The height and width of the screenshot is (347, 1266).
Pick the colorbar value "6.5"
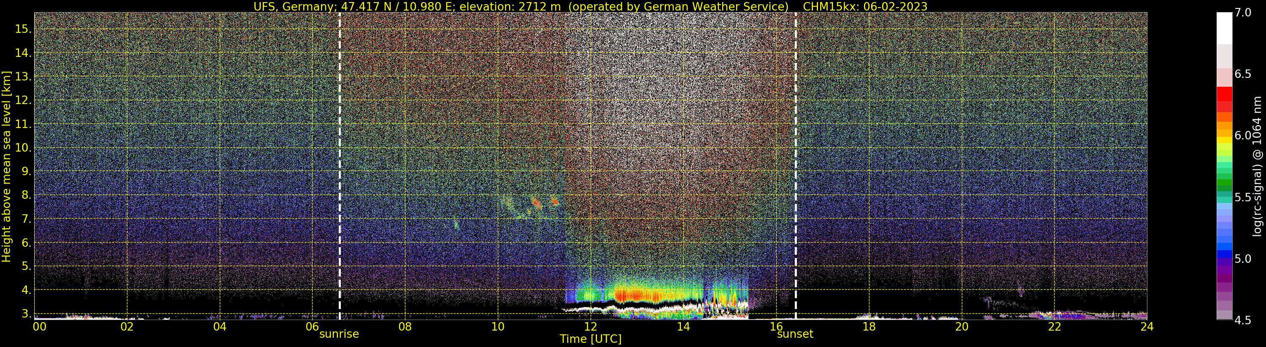pyautogui.click(x=1243, y=74)
